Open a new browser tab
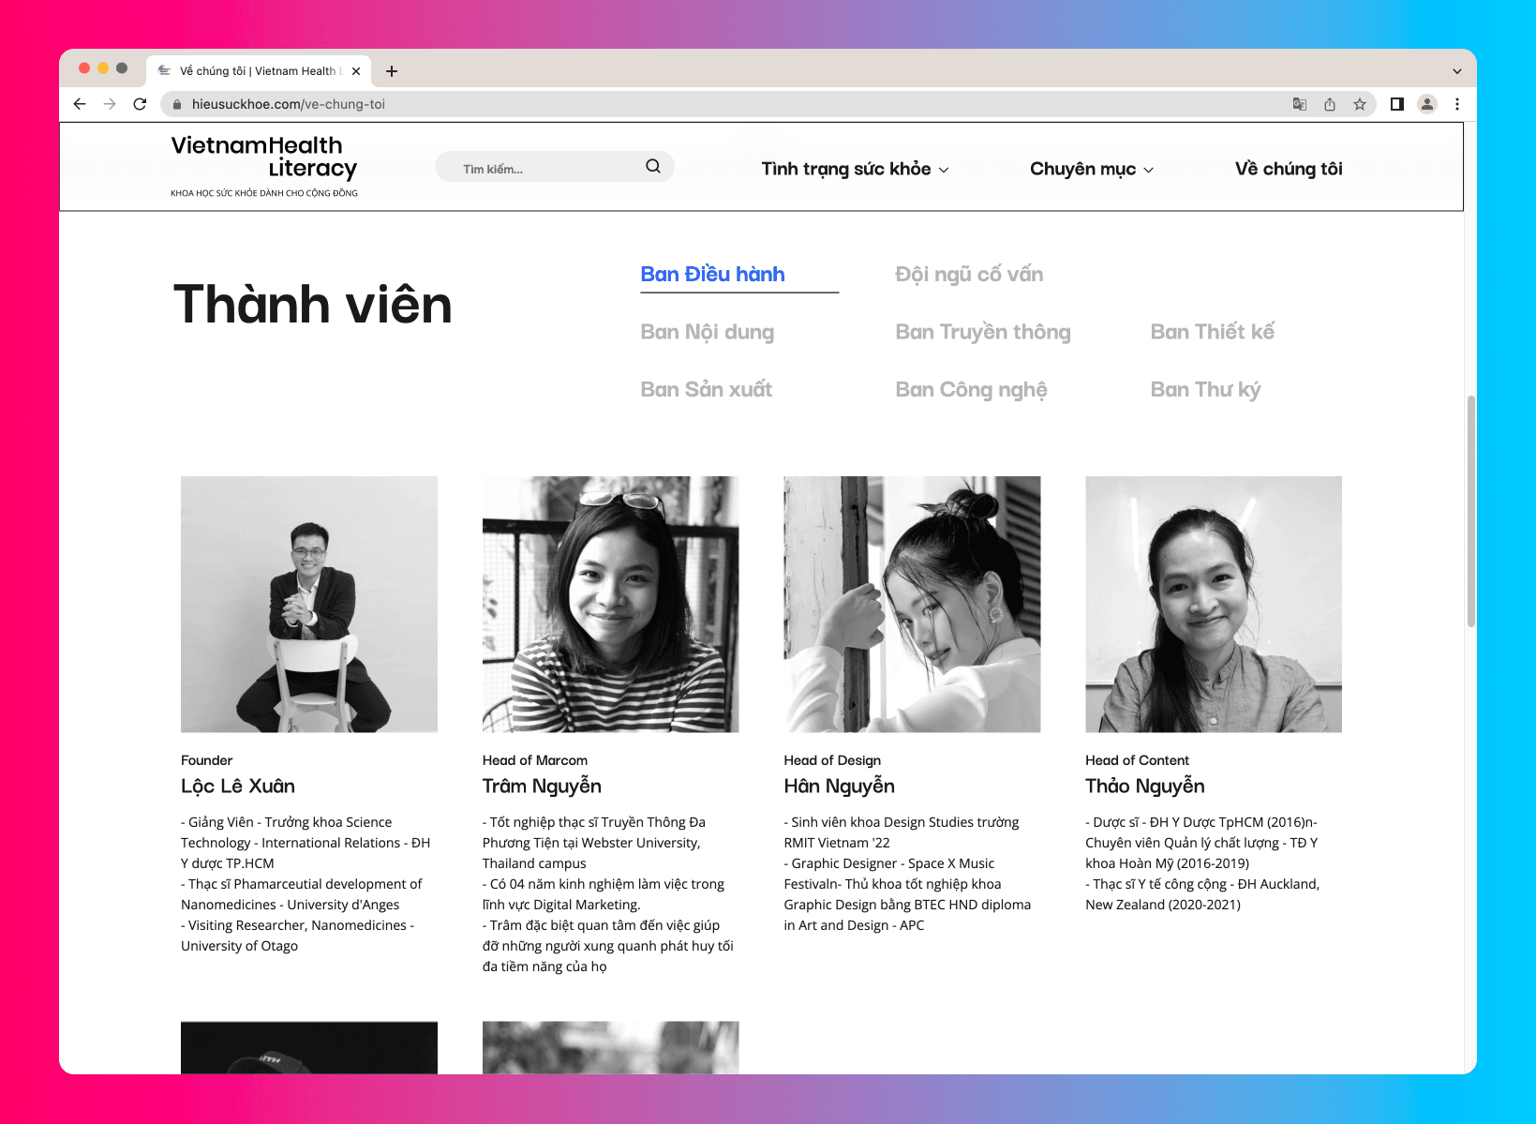The image size is (1536, 1124). 392,71
